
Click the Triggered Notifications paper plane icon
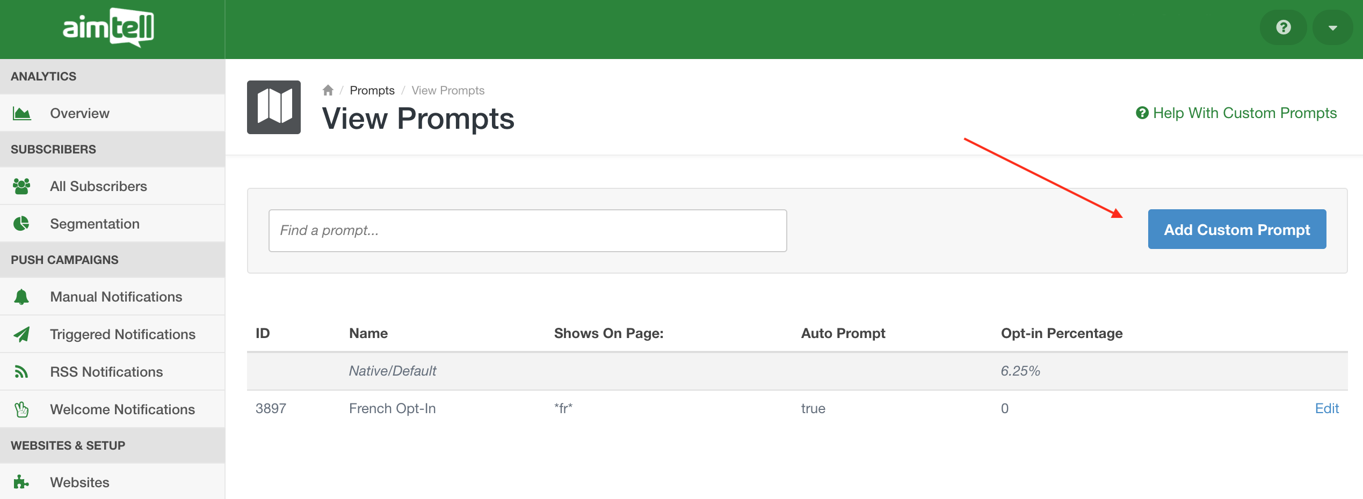[21, 334]
